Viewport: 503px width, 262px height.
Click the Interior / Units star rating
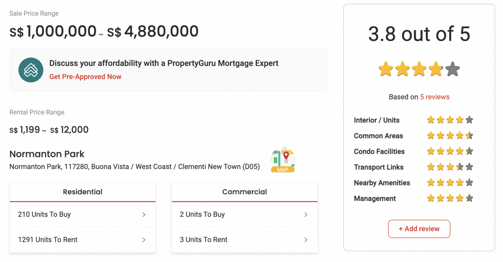(x=450, y=120)
